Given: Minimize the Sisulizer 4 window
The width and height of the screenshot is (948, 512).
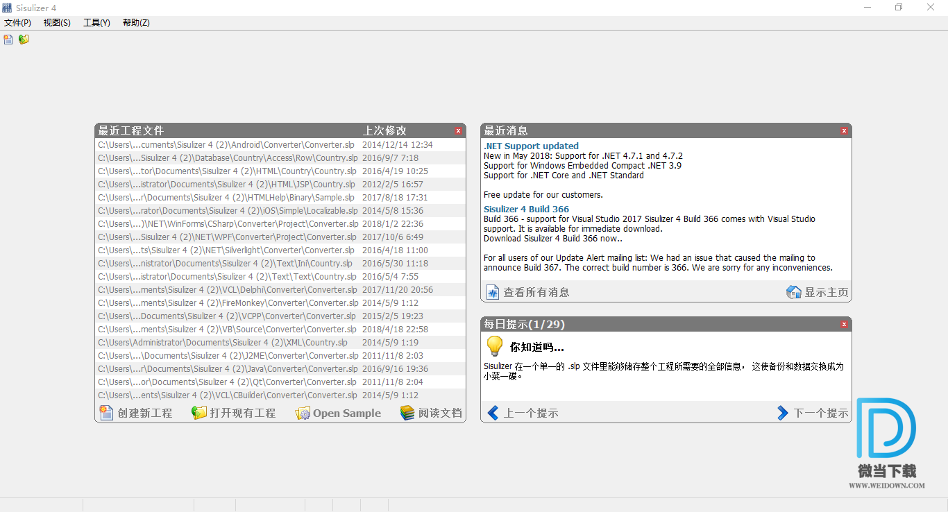Looking at the screenshot, I should [867, 8].
